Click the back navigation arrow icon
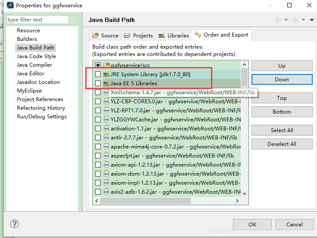Screen dimensions: 317x238 [278, 20]
